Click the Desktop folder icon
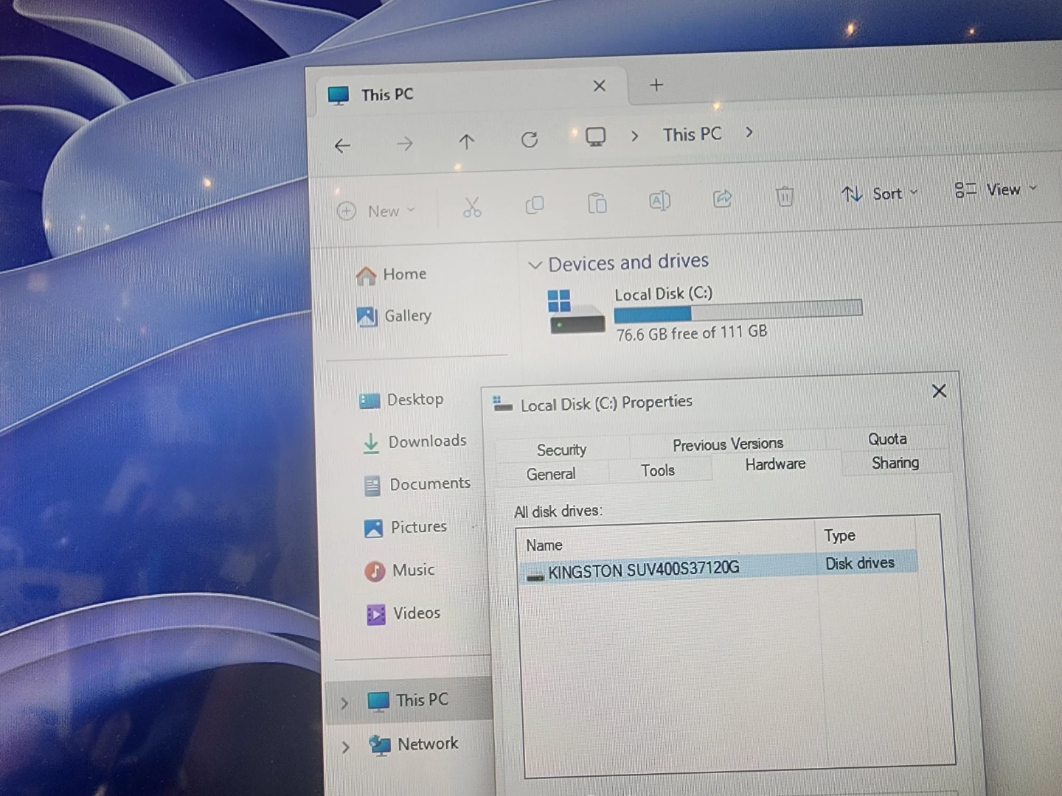Screen dimensions: 1062x796 [369, 401]
